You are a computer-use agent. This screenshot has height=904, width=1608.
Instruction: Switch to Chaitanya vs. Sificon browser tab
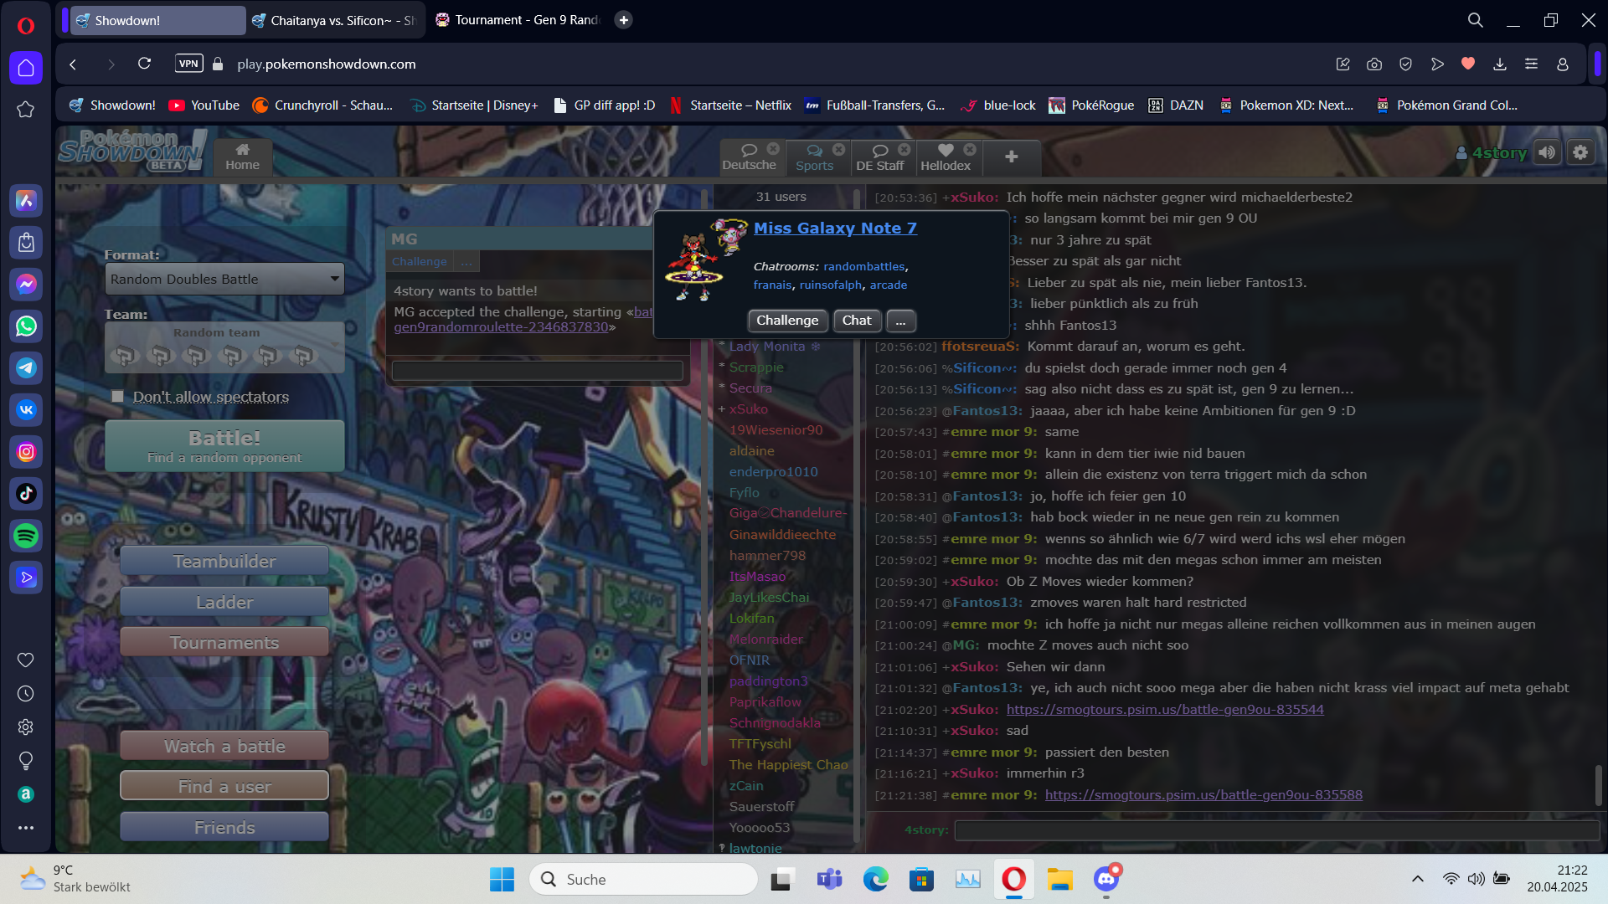pos(337,20)
